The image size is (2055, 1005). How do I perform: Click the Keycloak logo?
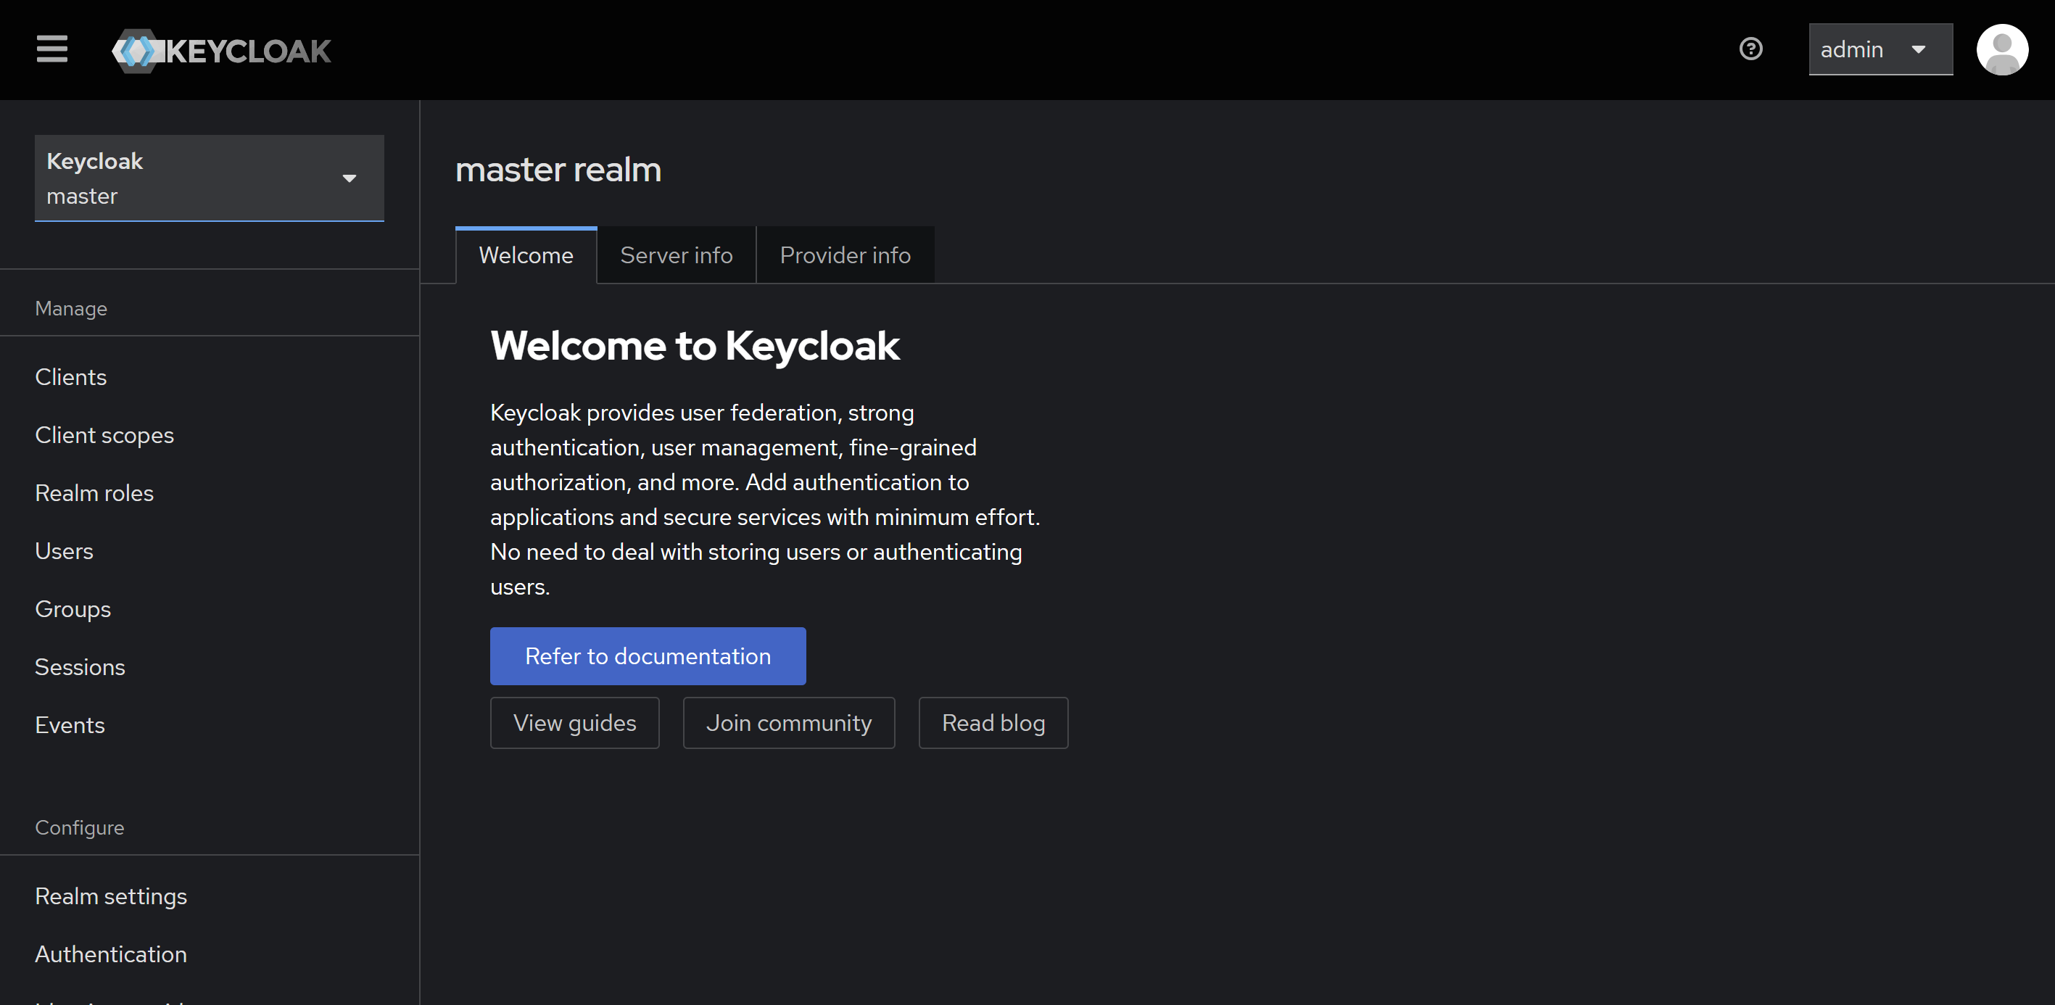tap(221, 51)
